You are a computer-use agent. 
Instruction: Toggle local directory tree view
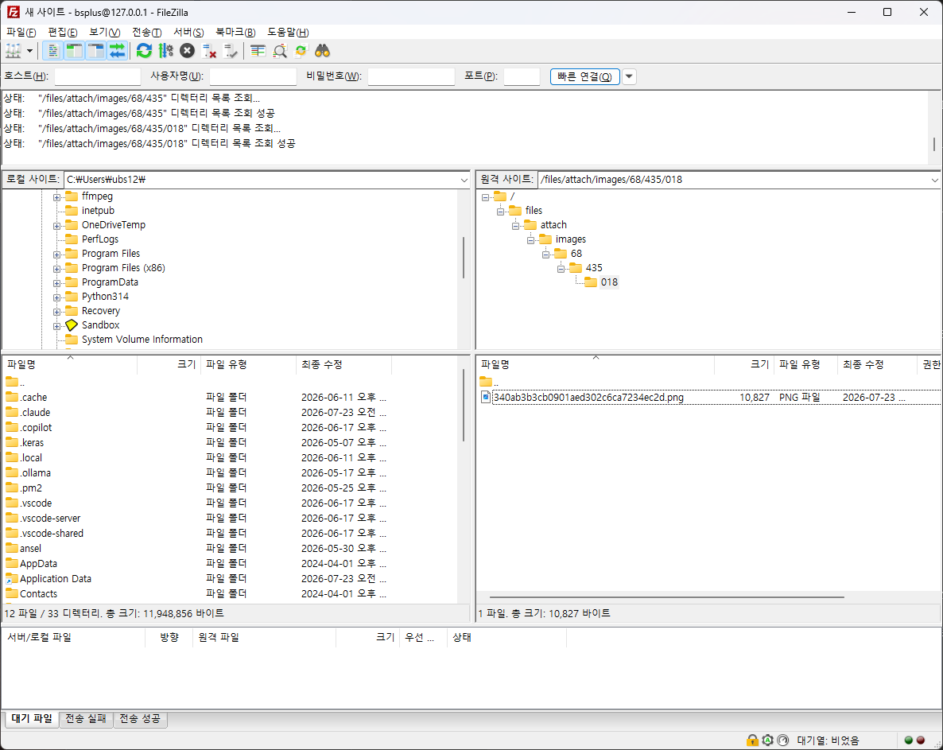coord(74,51)
